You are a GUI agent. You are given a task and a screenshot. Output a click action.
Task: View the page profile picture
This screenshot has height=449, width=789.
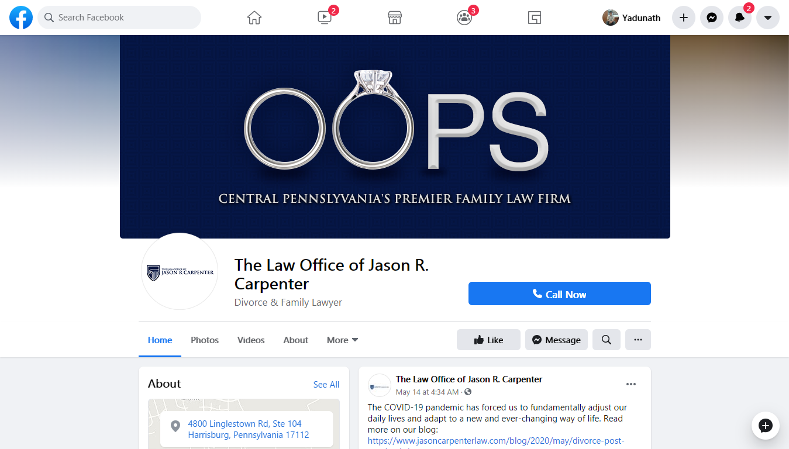(x=180, y=271)
